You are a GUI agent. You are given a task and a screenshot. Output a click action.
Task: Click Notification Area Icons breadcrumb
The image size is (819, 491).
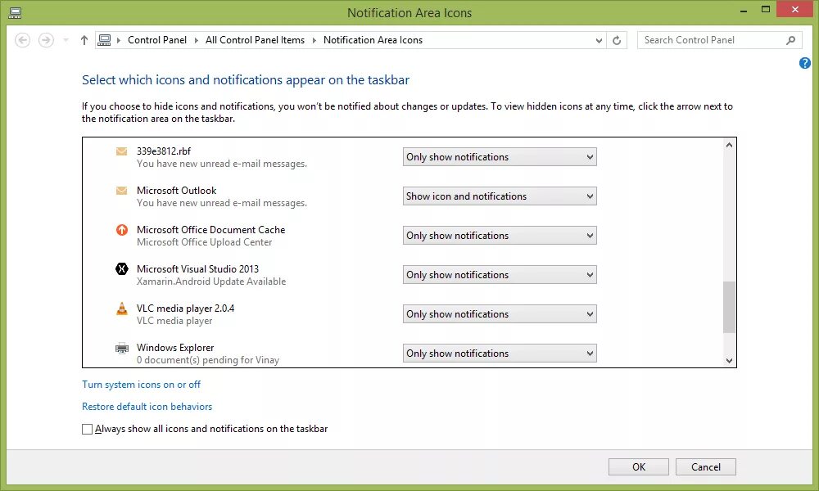tap(373, 40)
